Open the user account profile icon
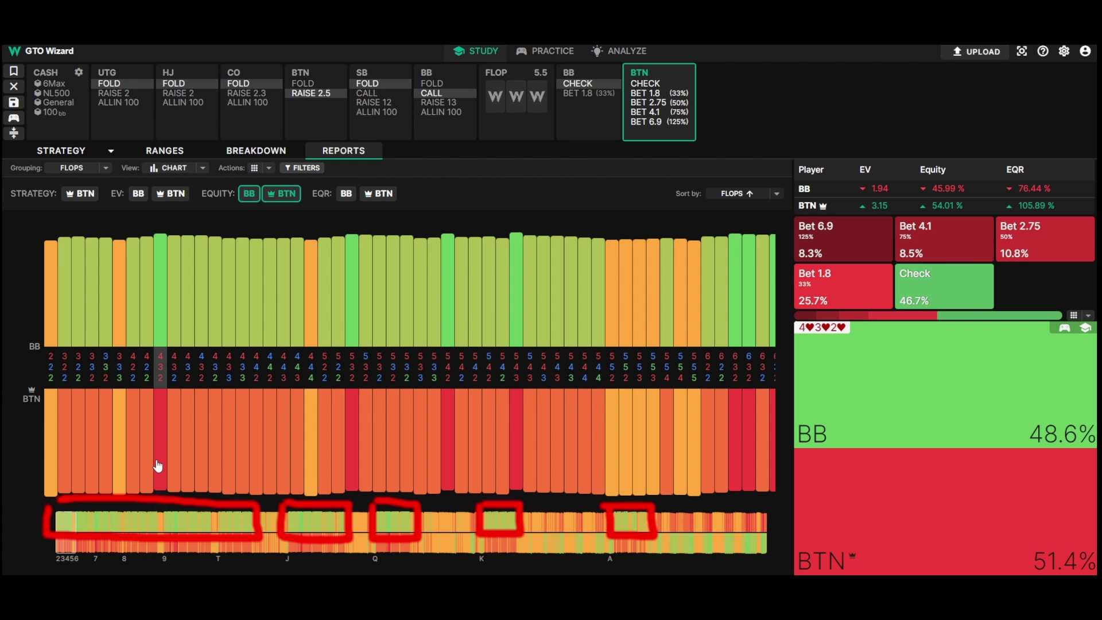 pyautogui.click(x=1085, y=51)
